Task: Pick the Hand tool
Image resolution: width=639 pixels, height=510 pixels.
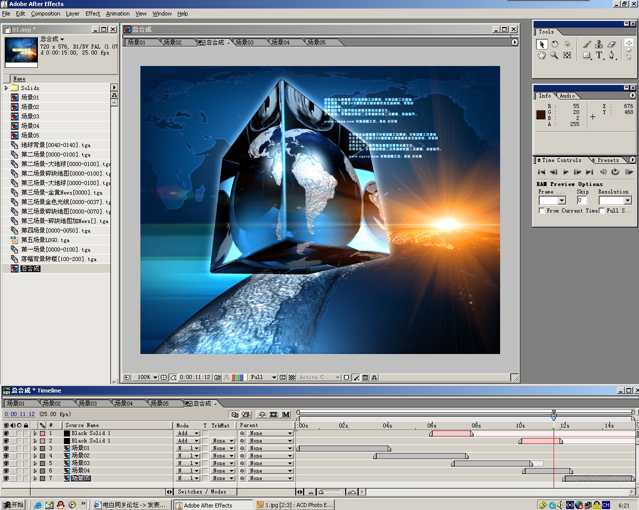Action: [x=542, y=55]
